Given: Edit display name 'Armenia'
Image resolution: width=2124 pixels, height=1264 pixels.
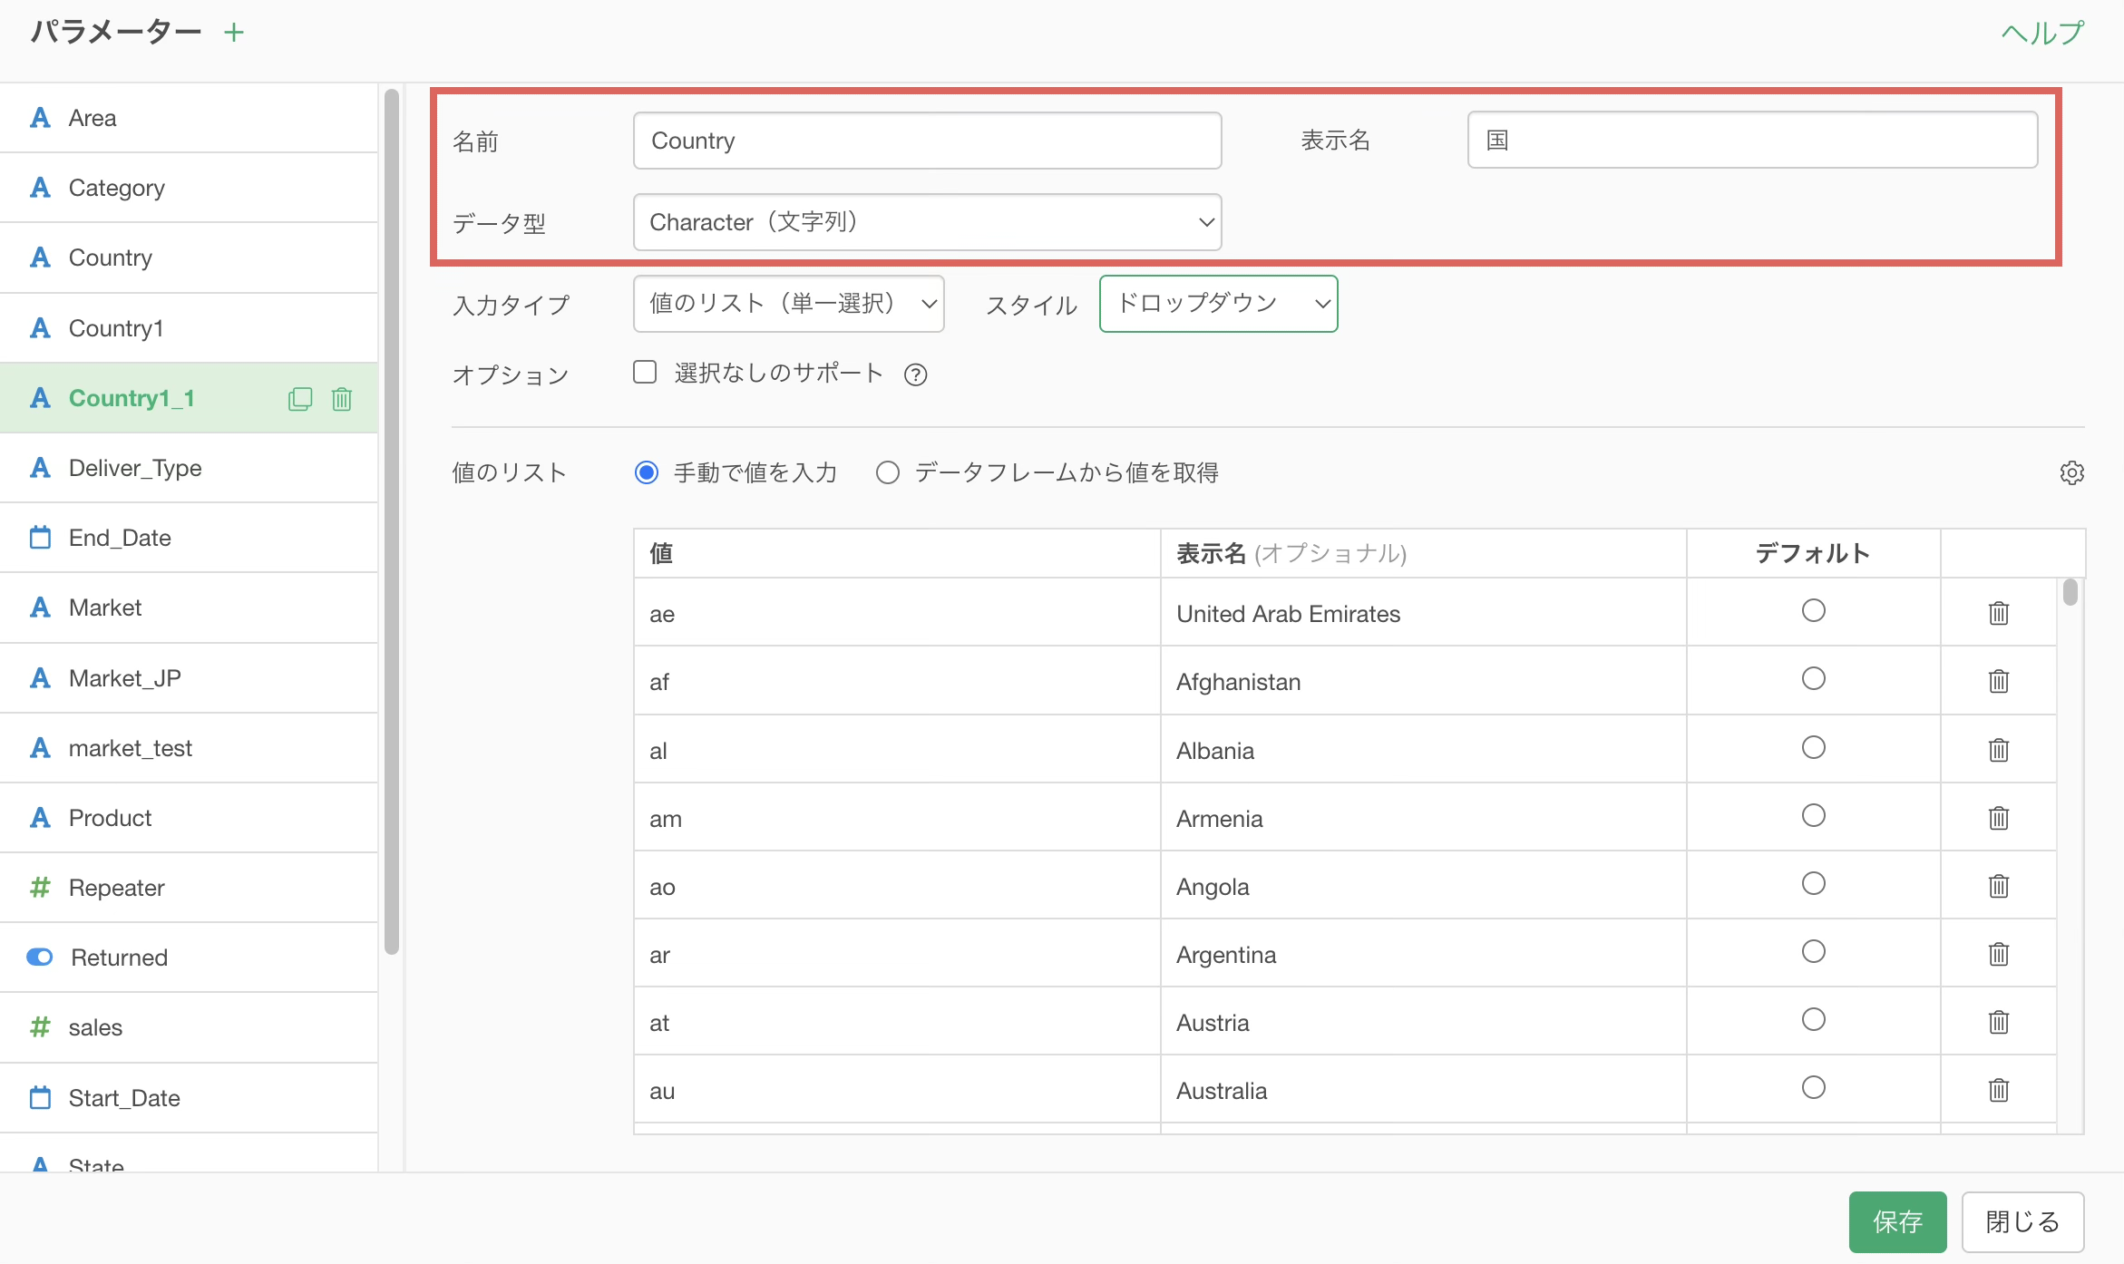Looking at the screenshot, I should point(1423,818).
